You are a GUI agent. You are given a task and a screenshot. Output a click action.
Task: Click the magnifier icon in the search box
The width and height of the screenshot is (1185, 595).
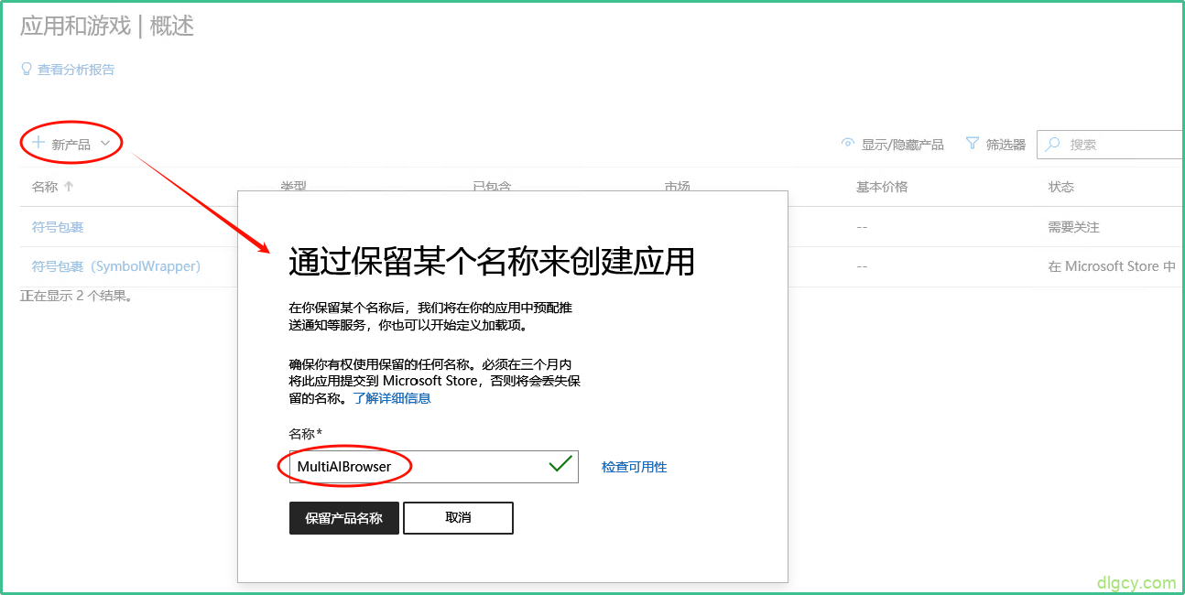1055,144
